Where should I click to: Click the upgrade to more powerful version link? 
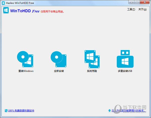[x=129, y=111]
